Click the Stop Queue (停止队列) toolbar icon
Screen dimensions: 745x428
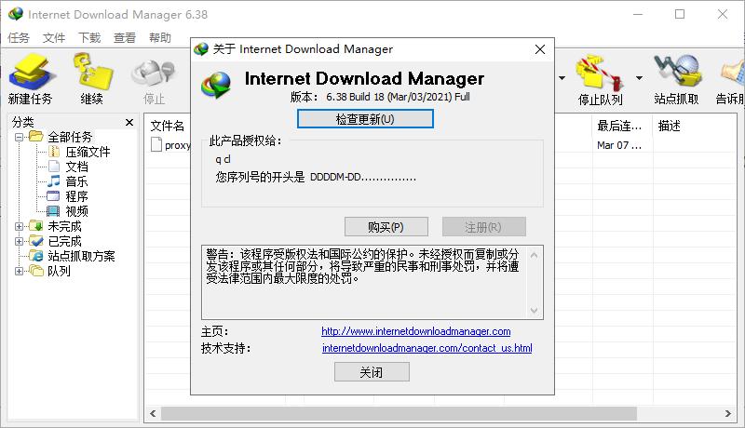(x=600, y=79)
